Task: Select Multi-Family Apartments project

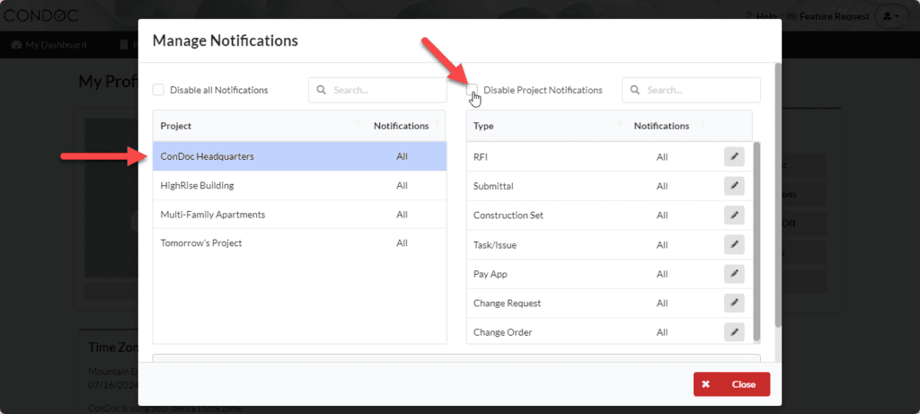Action: [x=300, y=215]
